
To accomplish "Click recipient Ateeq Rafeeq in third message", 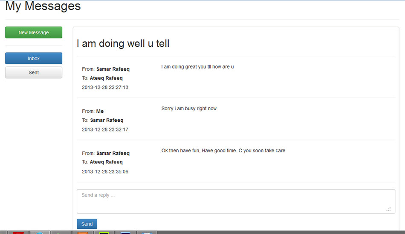I will (106, 162).
